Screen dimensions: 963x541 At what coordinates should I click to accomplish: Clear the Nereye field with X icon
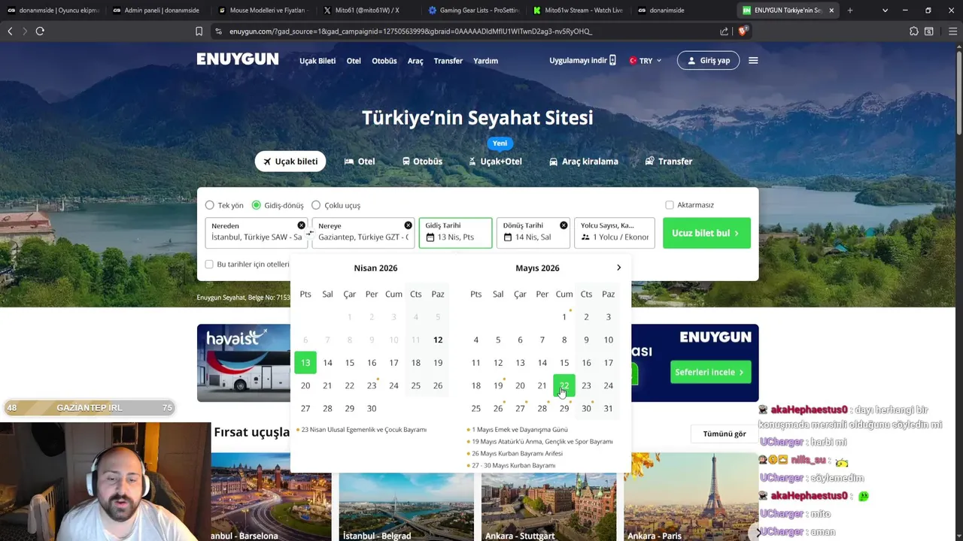click(x=408, y=225)
